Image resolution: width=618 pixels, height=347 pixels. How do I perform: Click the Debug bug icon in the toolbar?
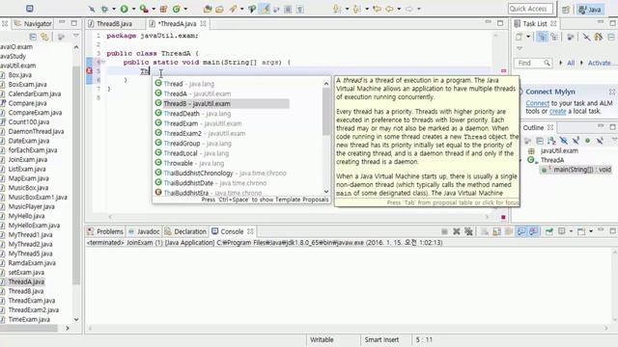click(104, 9)
